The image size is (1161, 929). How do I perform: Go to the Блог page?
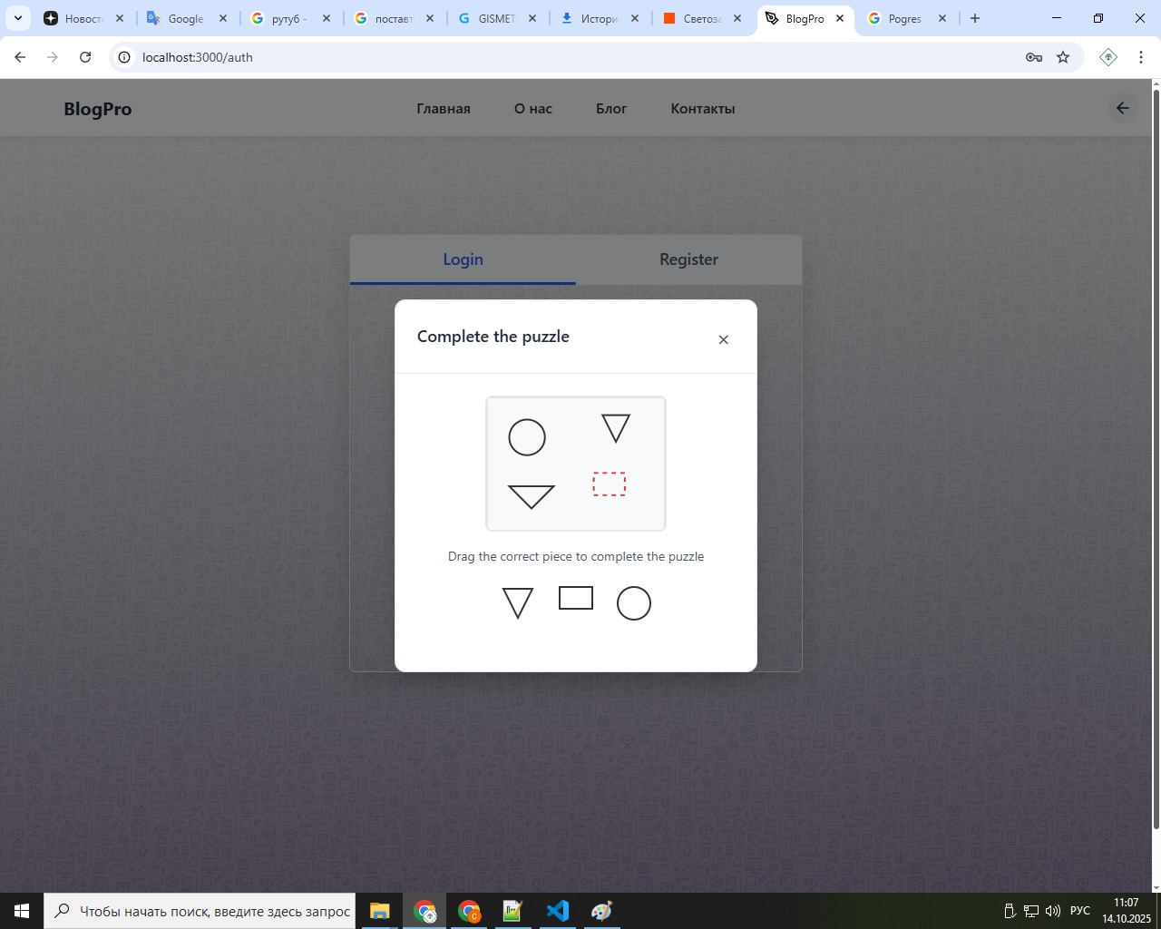(x=611, y=109)
